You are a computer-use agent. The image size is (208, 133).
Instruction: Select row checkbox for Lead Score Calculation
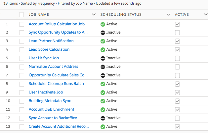point(22,50)
